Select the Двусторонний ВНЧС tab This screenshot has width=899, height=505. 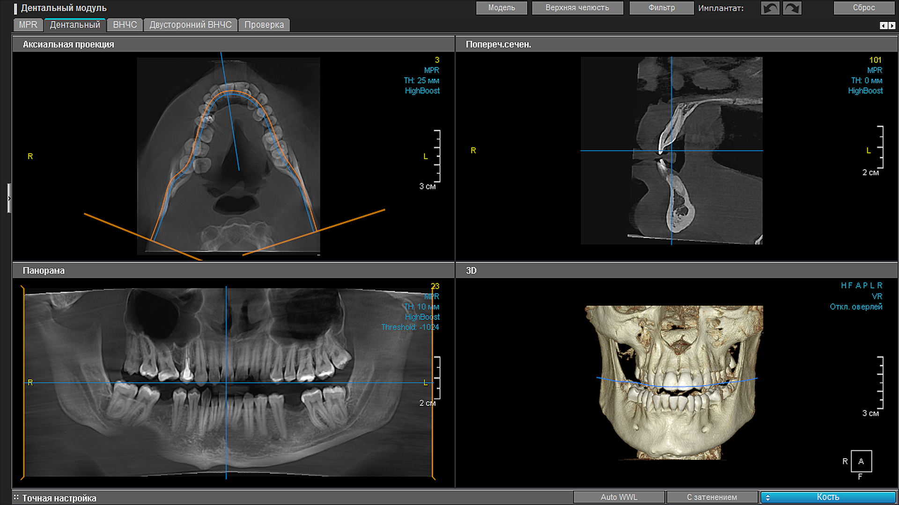[x=191, y=25]
